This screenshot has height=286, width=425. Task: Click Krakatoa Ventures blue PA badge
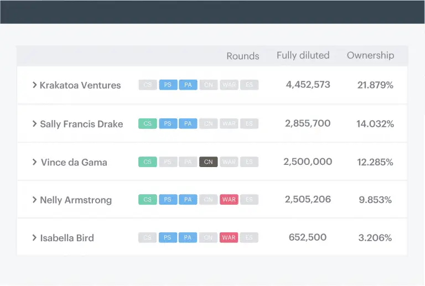point(188,85)
